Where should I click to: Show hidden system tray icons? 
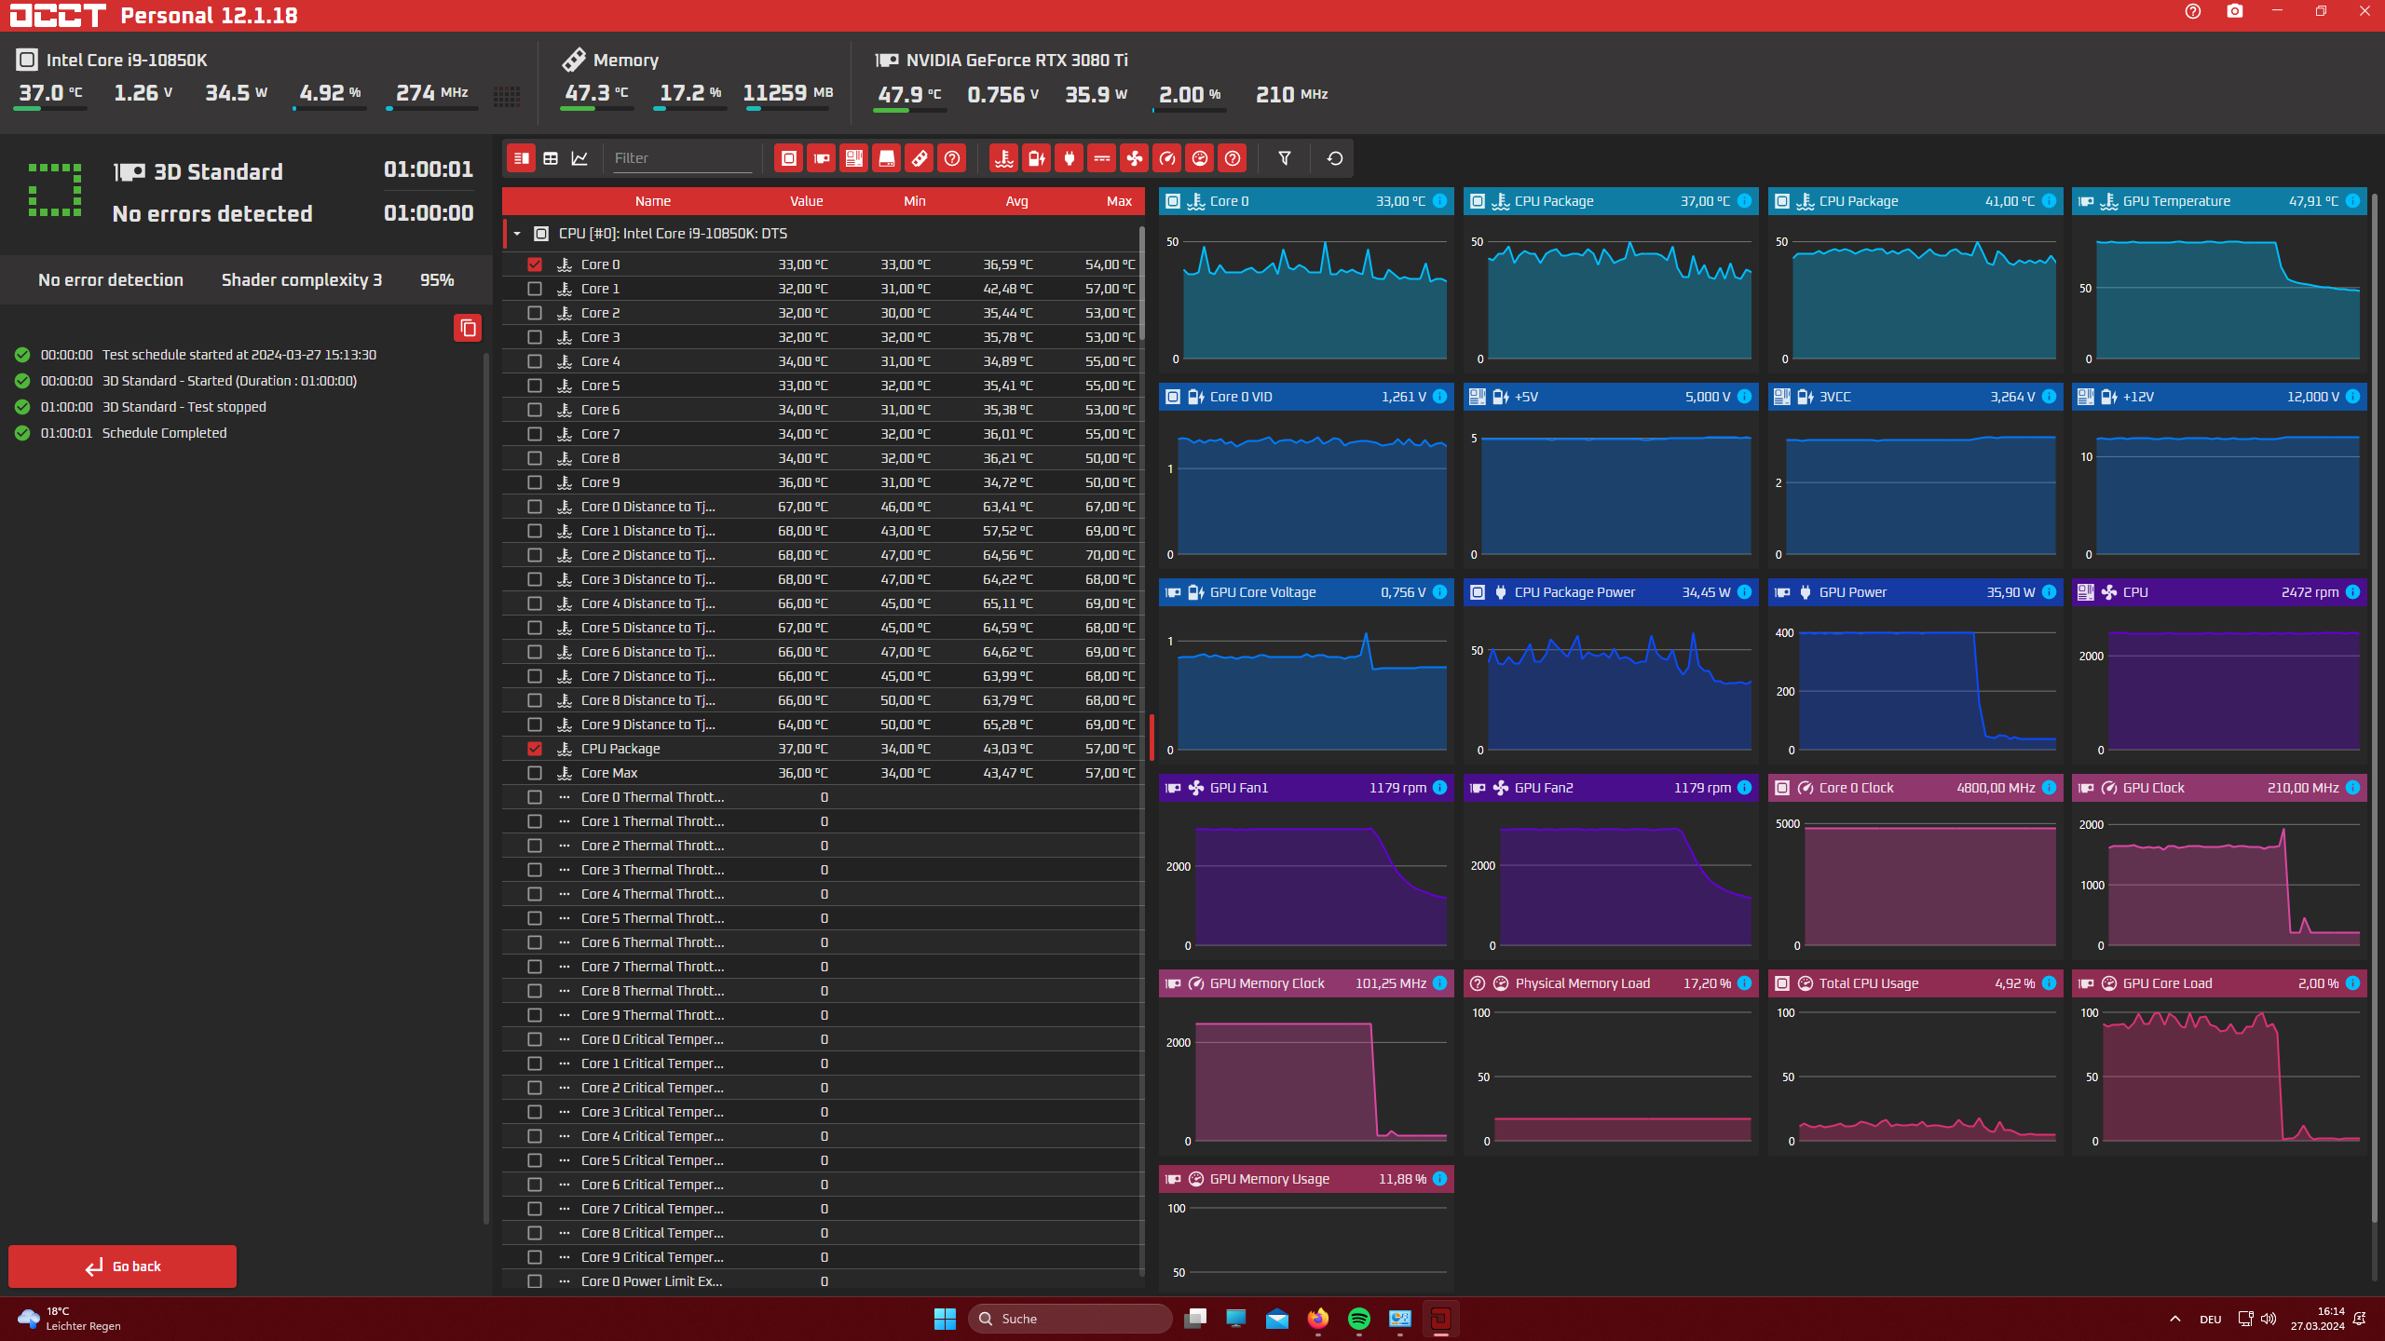tap(2174, 1319)
